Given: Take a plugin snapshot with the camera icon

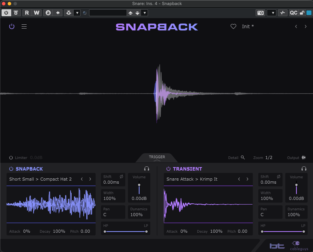Looking at the screenshot, I should [x=261, y=13].
